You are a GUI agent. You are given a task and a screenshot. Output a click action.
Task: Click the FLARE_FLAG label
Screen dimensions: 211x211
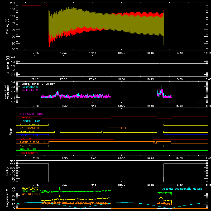coord(27,132)
